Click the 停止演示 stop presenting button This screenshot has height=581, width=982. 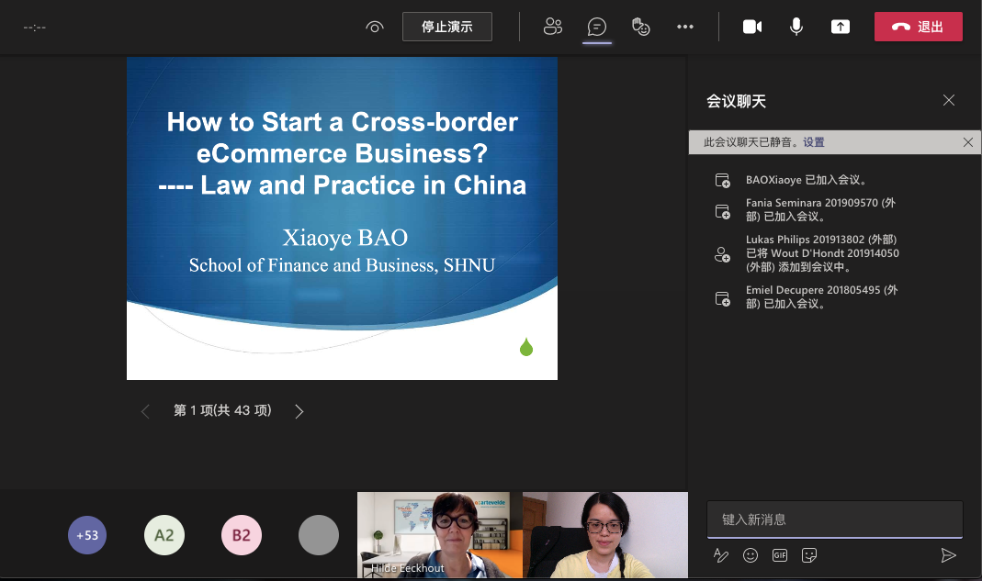(x=447, y=27)
